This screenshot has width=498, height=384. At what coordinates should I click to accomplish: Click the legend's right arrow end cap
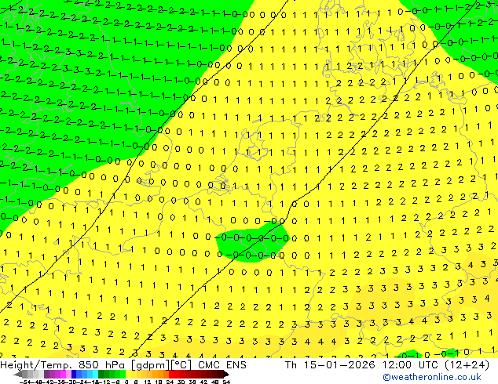point(226,374)
